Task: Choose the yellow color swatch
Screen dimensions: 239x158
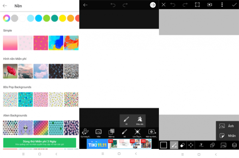Action: [x=63, y=18]
